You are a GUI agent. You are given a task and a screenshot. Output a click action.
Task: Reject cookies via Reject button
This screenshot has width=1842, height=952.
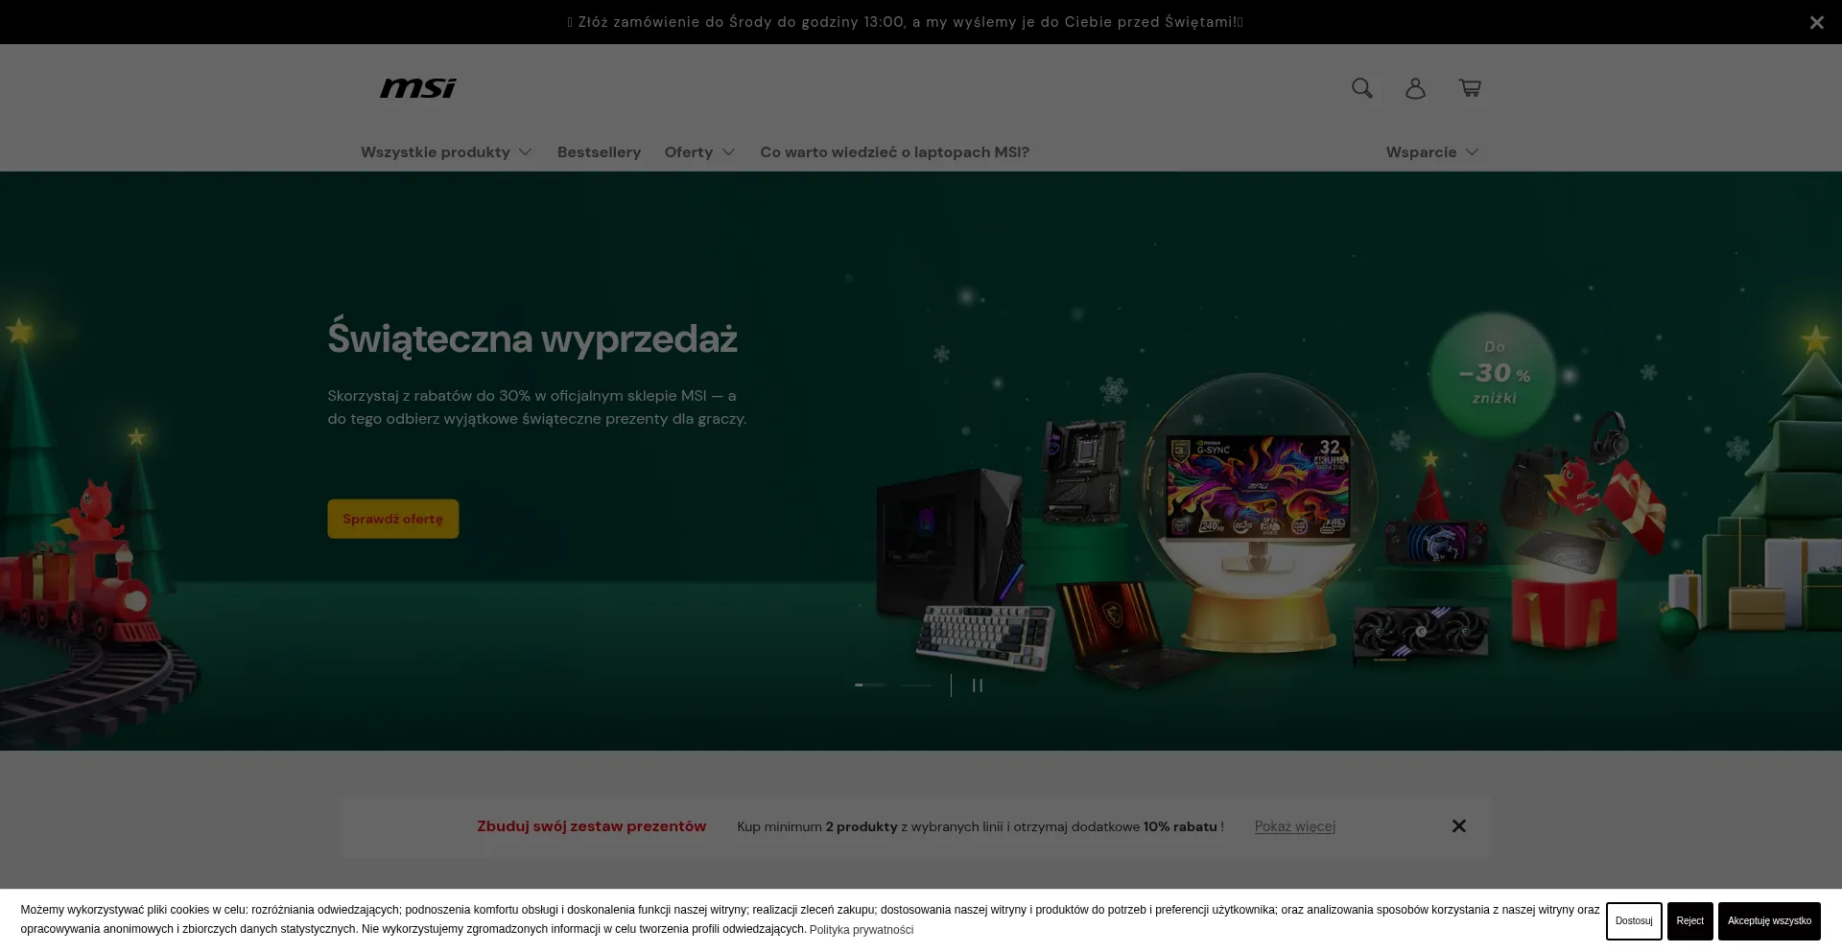pyautogui.click(x=1689, y=919)
